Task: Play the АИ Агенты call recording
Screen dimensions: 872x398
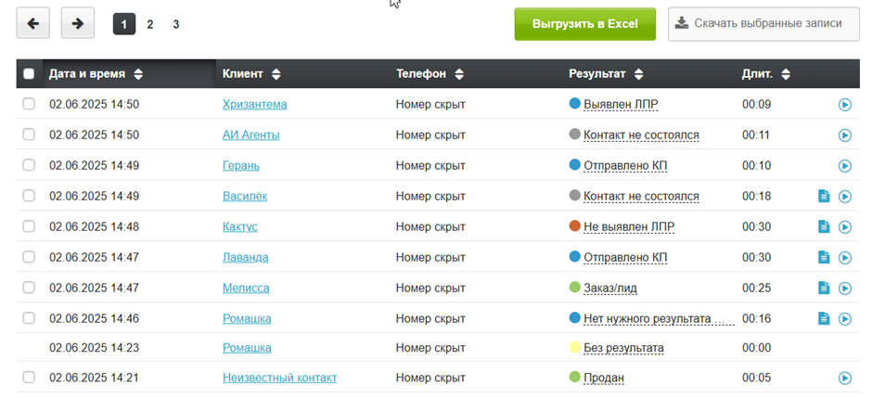Action: (x=844, y=135)
